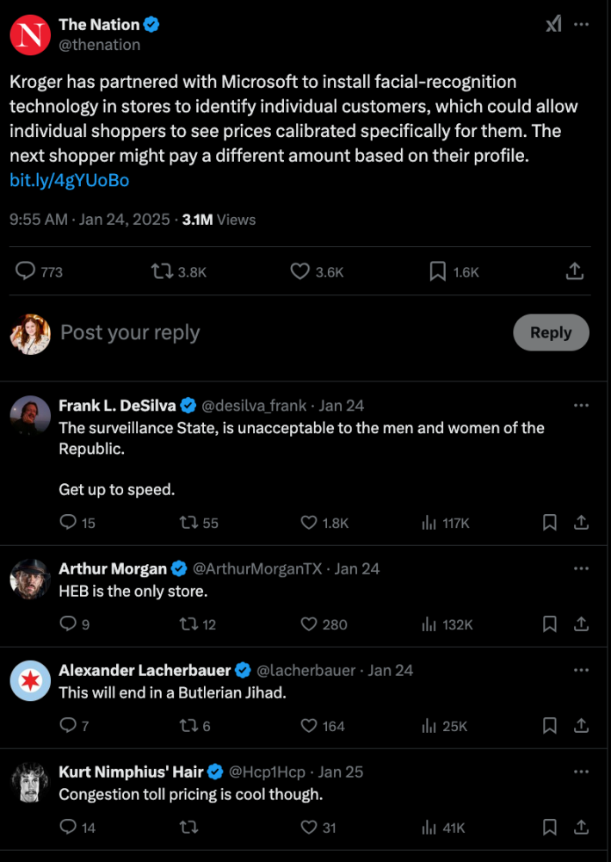Open more options on Alexander Lacherbauer's reply
Viewport: 611px width, 862px height.
coord(582,670)
